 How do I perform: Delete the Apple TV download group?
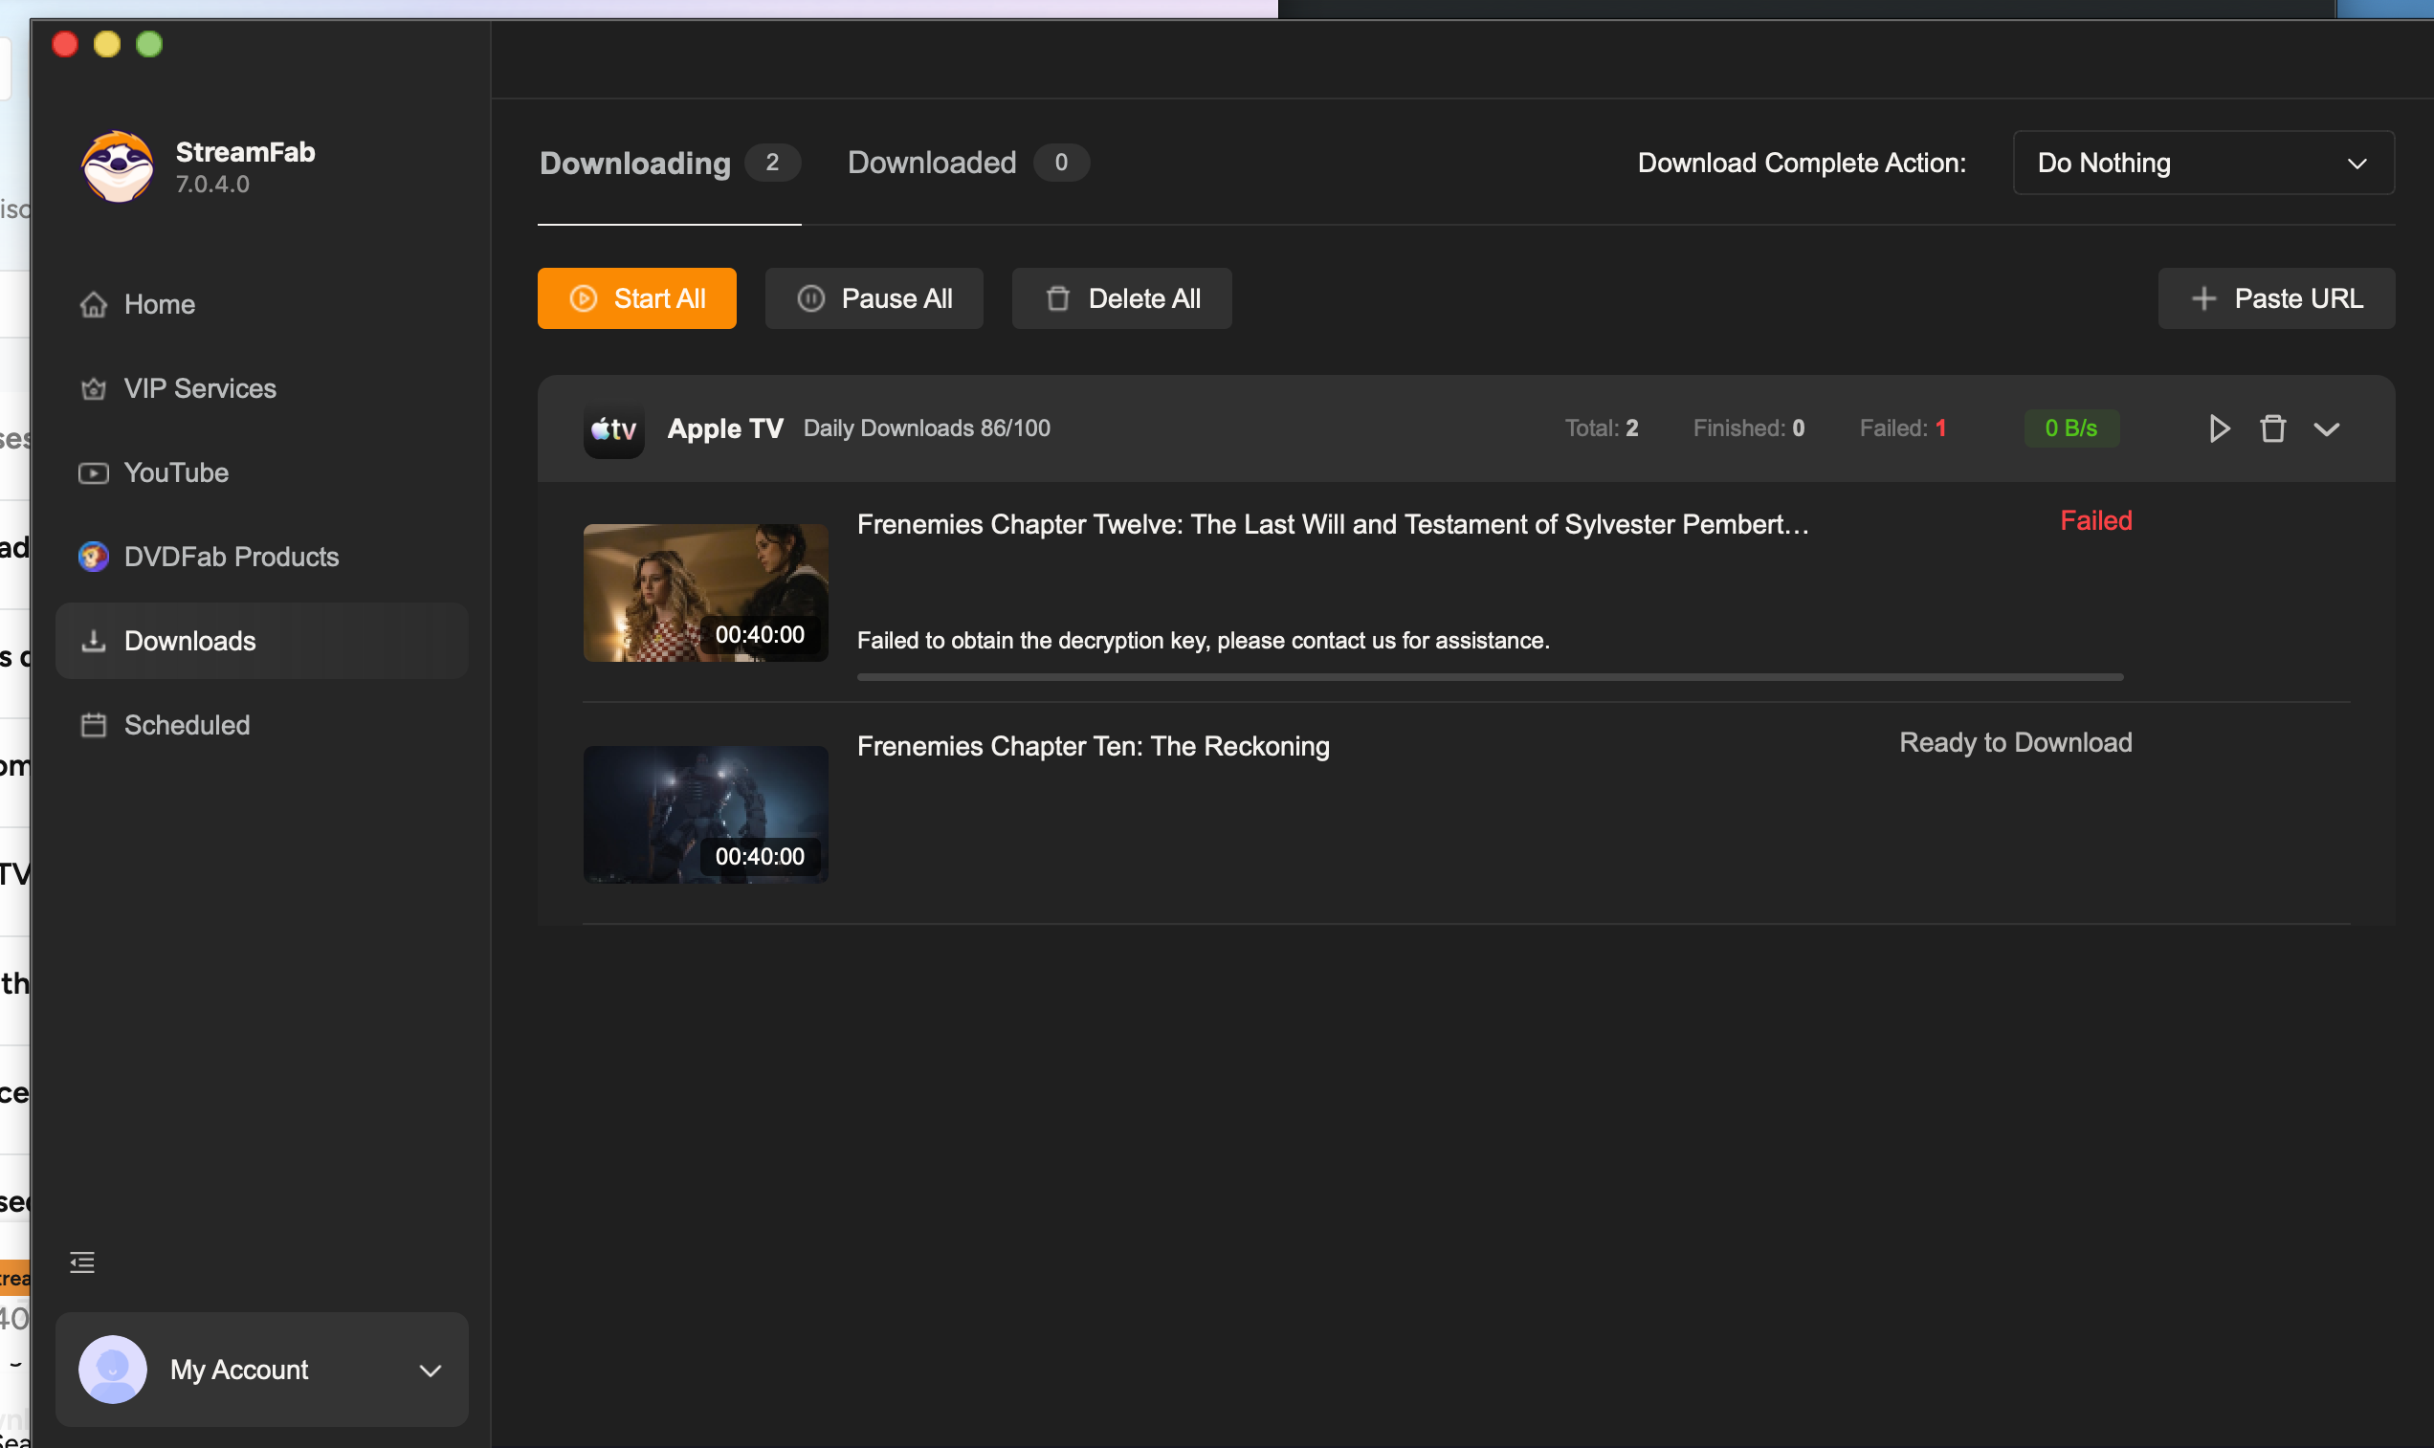[x=2272, y=428]
